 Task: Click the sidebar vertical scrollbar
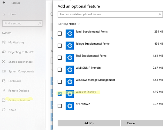click(45, 104)
